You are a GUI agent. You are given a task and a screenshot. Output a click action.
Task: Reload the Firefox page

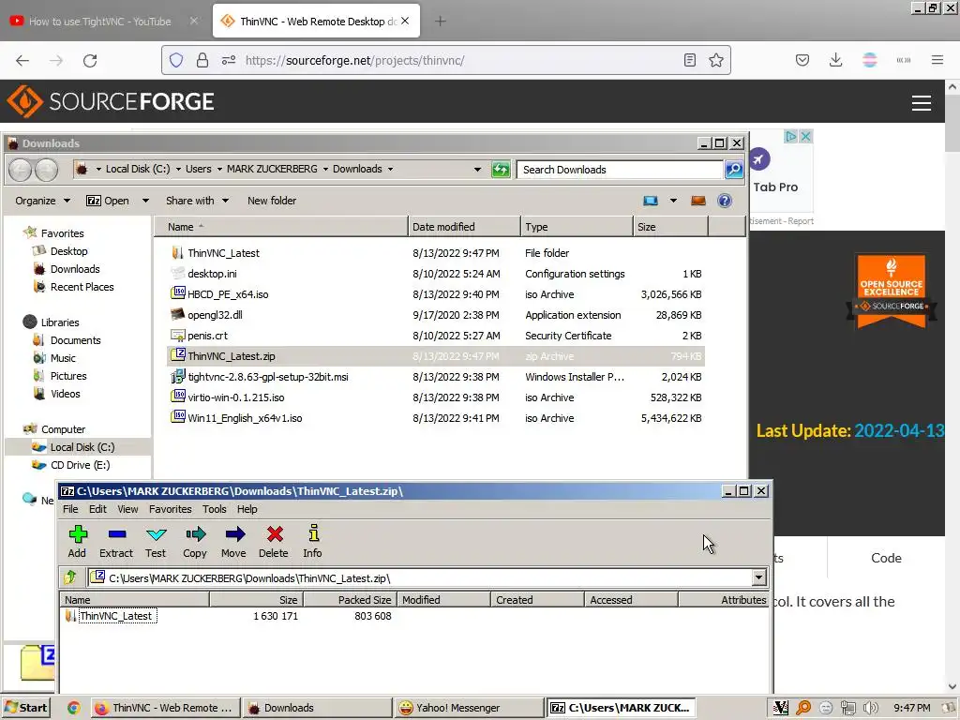point(90,61)
